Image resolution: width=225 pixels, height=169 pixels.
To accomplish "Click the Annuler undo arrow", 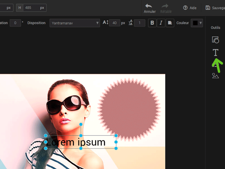I will pos(149,6).
